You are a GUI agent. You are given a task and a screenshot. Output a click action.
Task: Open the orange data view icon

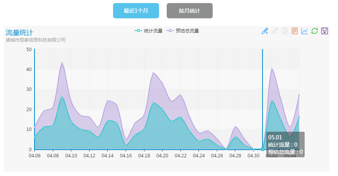tap(295, 31)
